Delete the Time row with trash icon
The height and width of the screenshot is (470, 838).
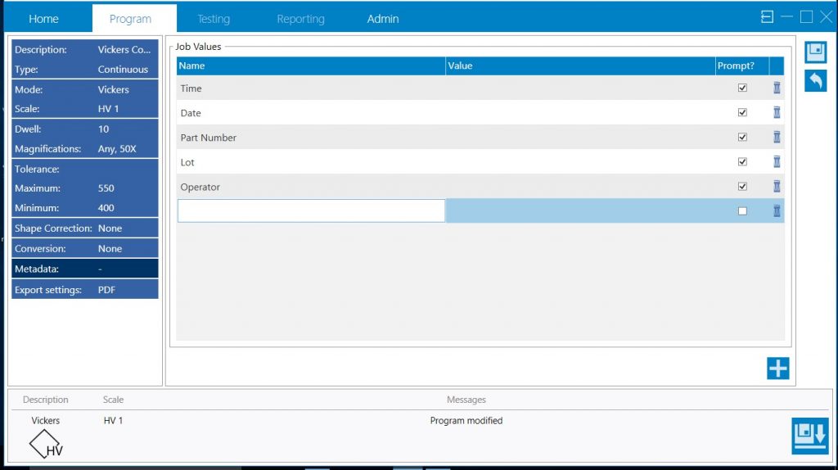(x=777, y=88)
